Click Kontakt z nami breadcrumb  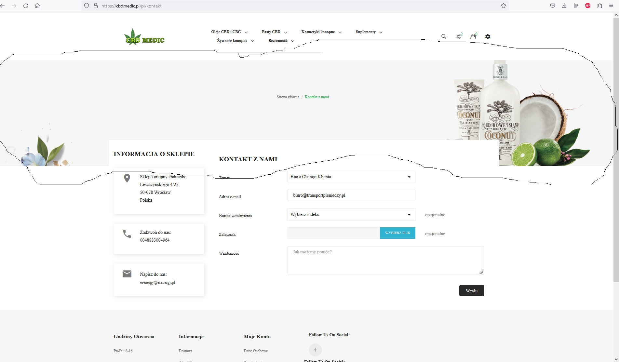317,97
